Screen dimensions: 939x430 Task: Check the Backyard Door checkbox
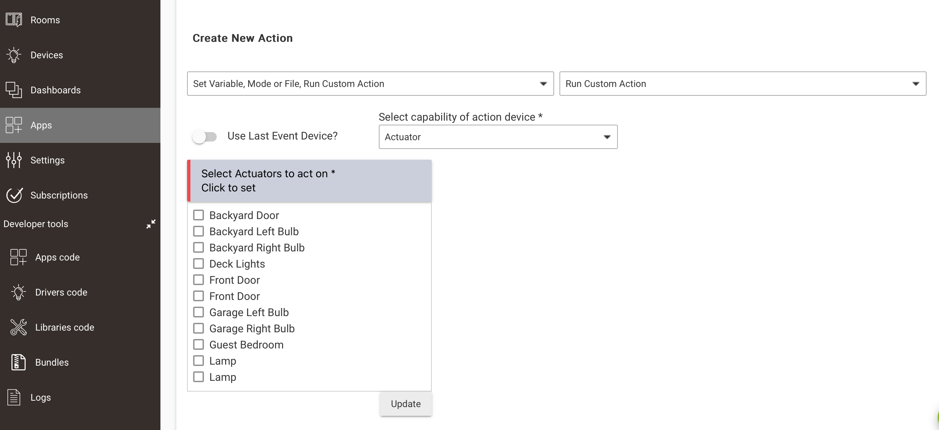(198, 215)
